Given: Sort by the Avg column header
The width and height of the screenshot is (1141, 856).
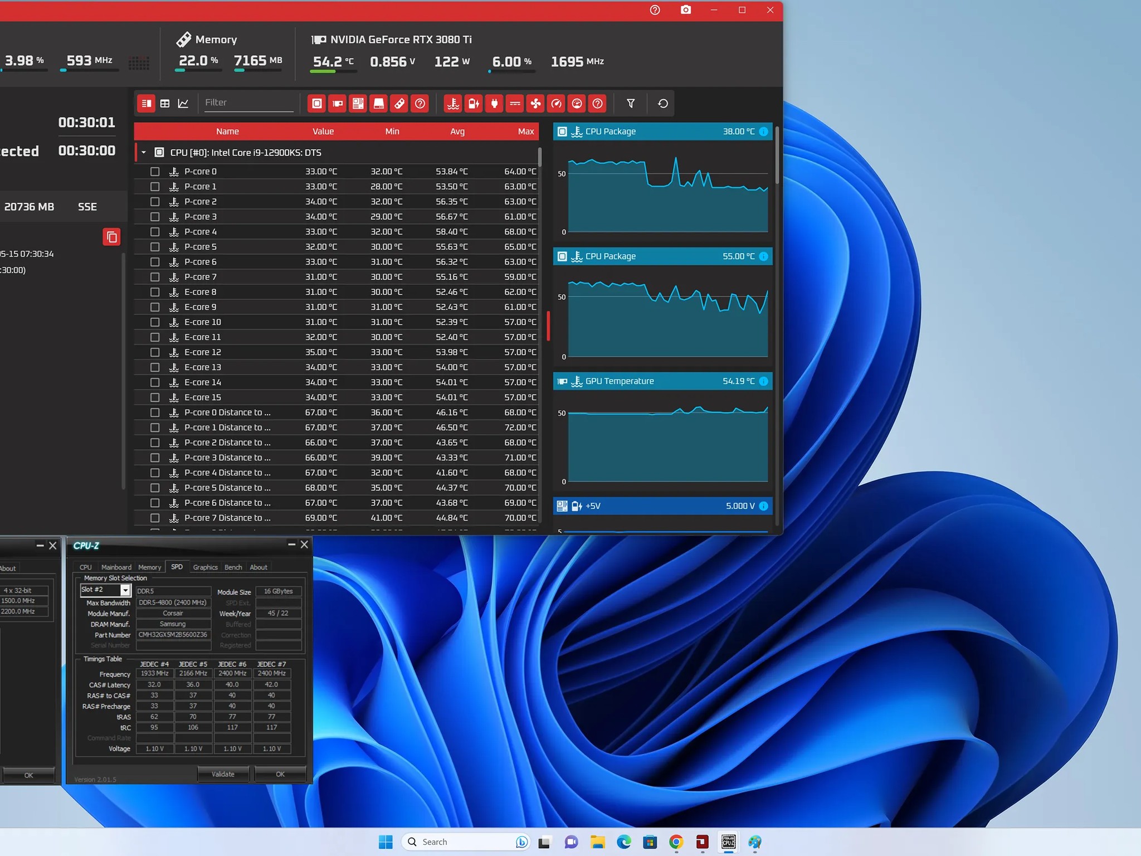Looking at the screenshot, I should pyautogui.click(x=457, y=132).
